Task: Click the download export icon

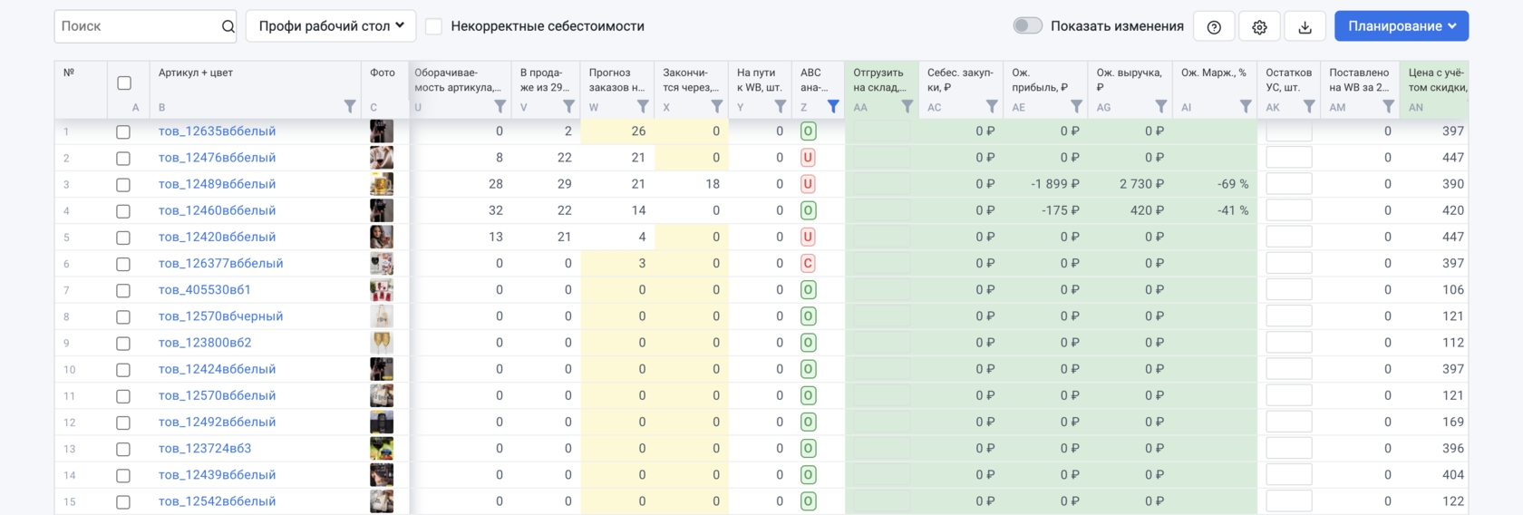Action: pyautogui.click(x=1305, y=27)
